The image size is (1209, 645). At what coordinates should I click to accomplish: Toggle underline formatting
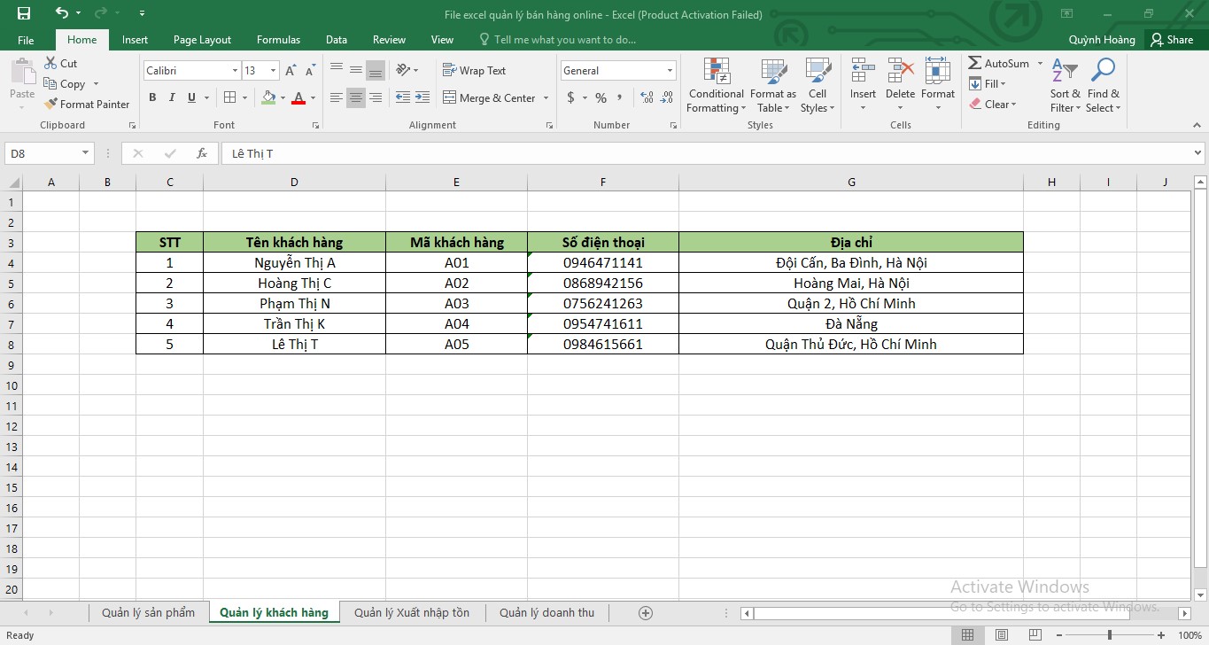click(192, 97)
